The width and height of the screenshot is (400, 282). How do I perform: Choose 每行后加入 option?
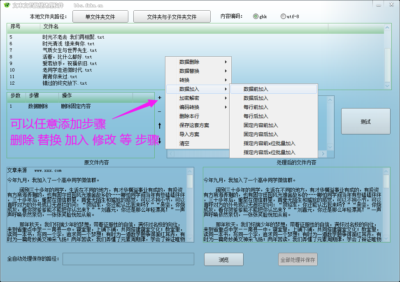274,116
